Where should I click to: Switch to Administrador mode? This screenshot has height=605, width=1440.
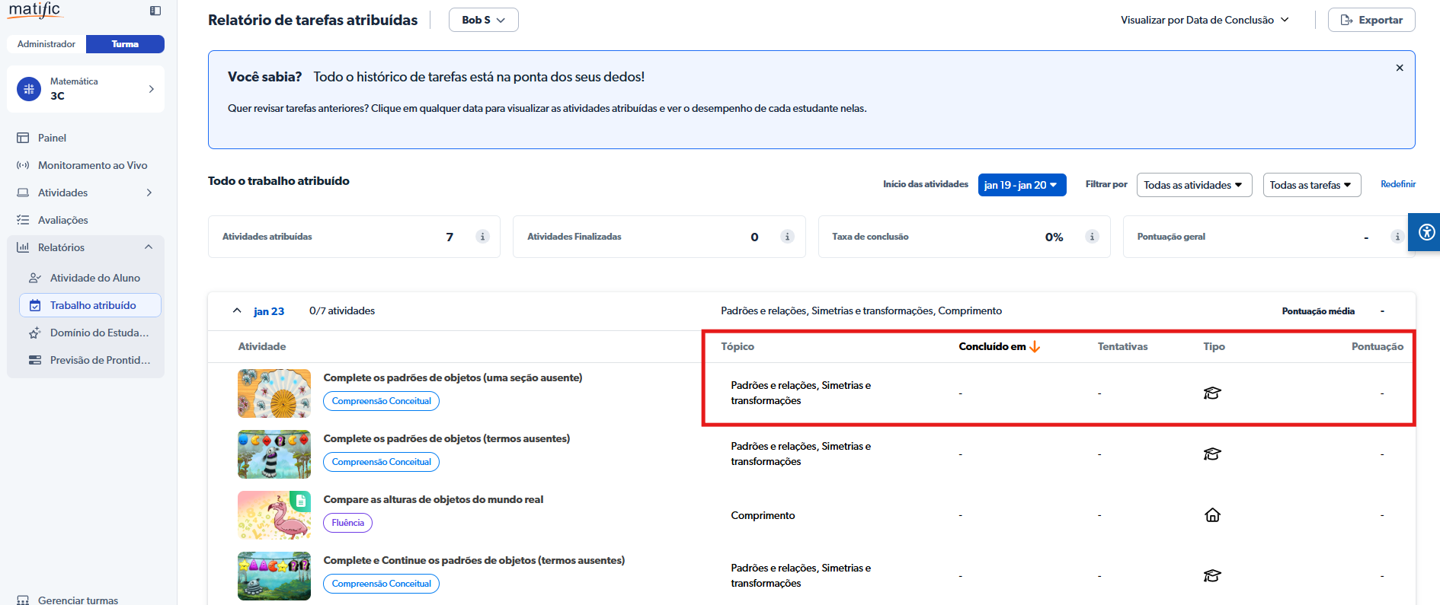tap(46, 44)
